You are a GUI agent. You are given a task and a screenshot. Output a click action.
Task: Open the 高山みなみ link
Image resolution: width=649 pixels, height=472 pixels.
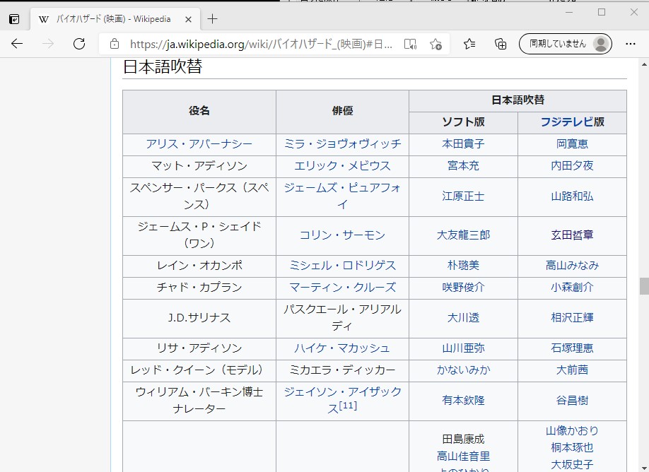(x=572, y=266)
